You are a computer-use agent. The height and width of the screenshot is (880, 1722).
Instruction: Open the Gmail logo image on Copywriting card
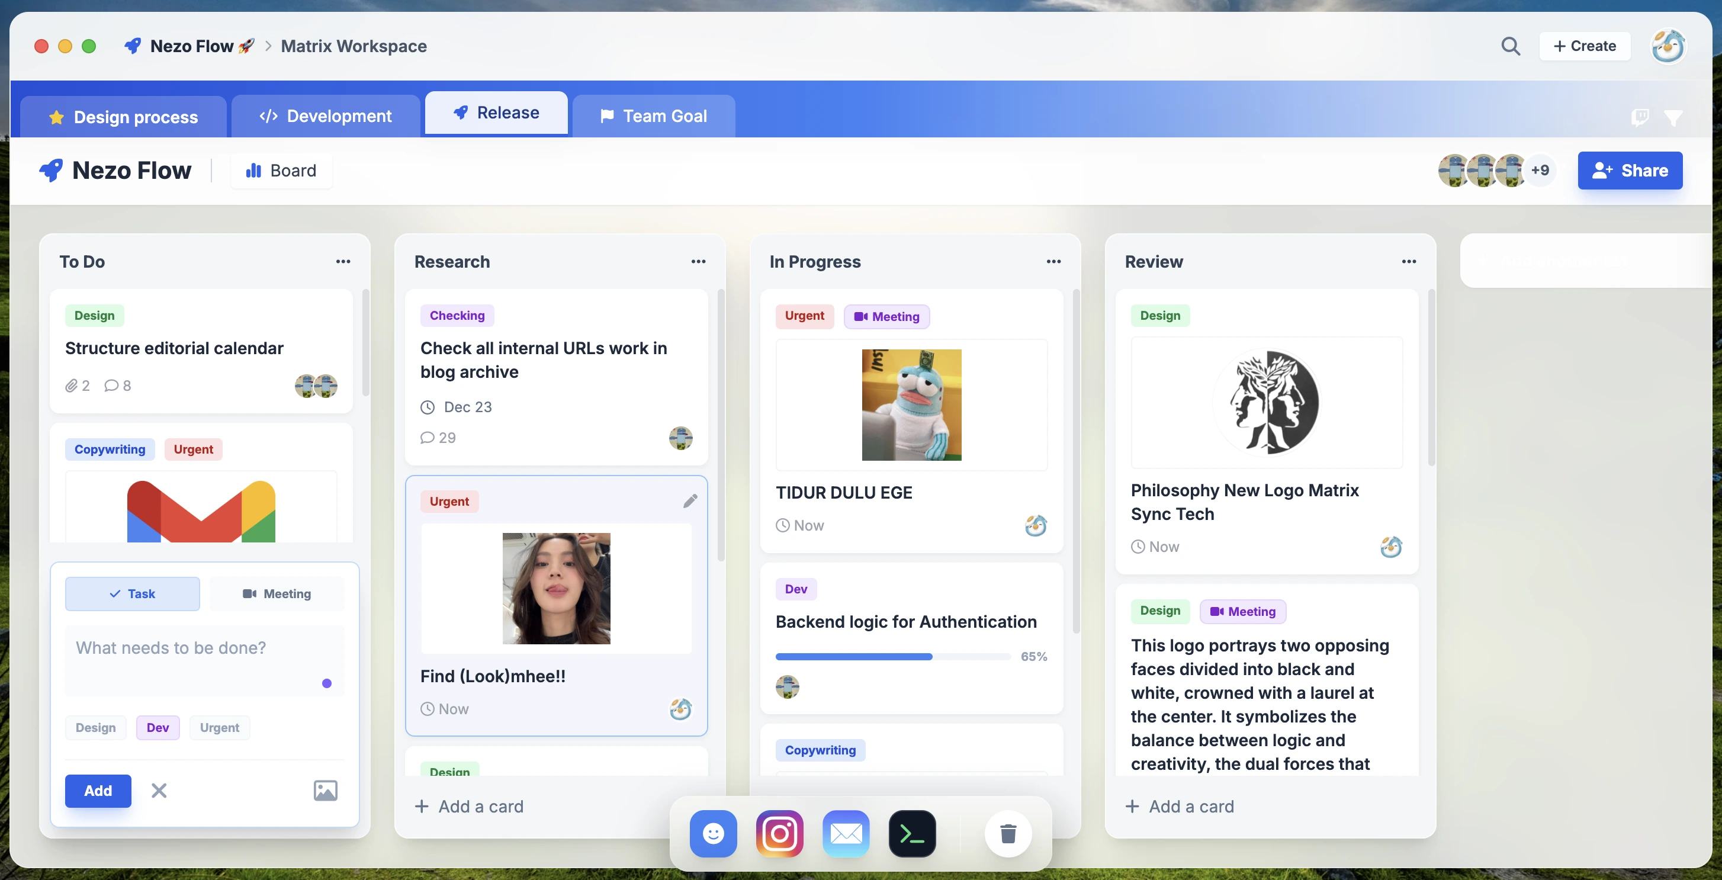[201, 512]
